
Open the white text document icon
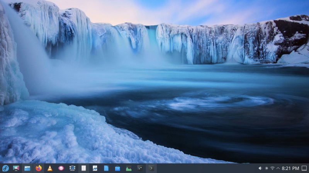tap(83, 168)
